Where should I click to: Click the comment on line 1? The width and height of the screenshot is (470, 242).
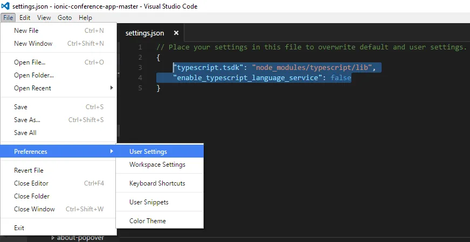(312, 47)
